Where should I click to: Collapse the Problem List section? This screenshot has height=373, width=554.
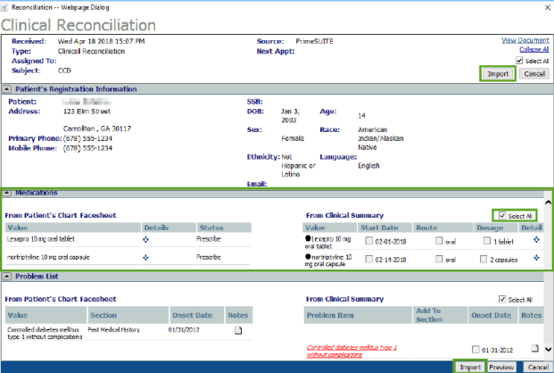(x=7, y=278)
